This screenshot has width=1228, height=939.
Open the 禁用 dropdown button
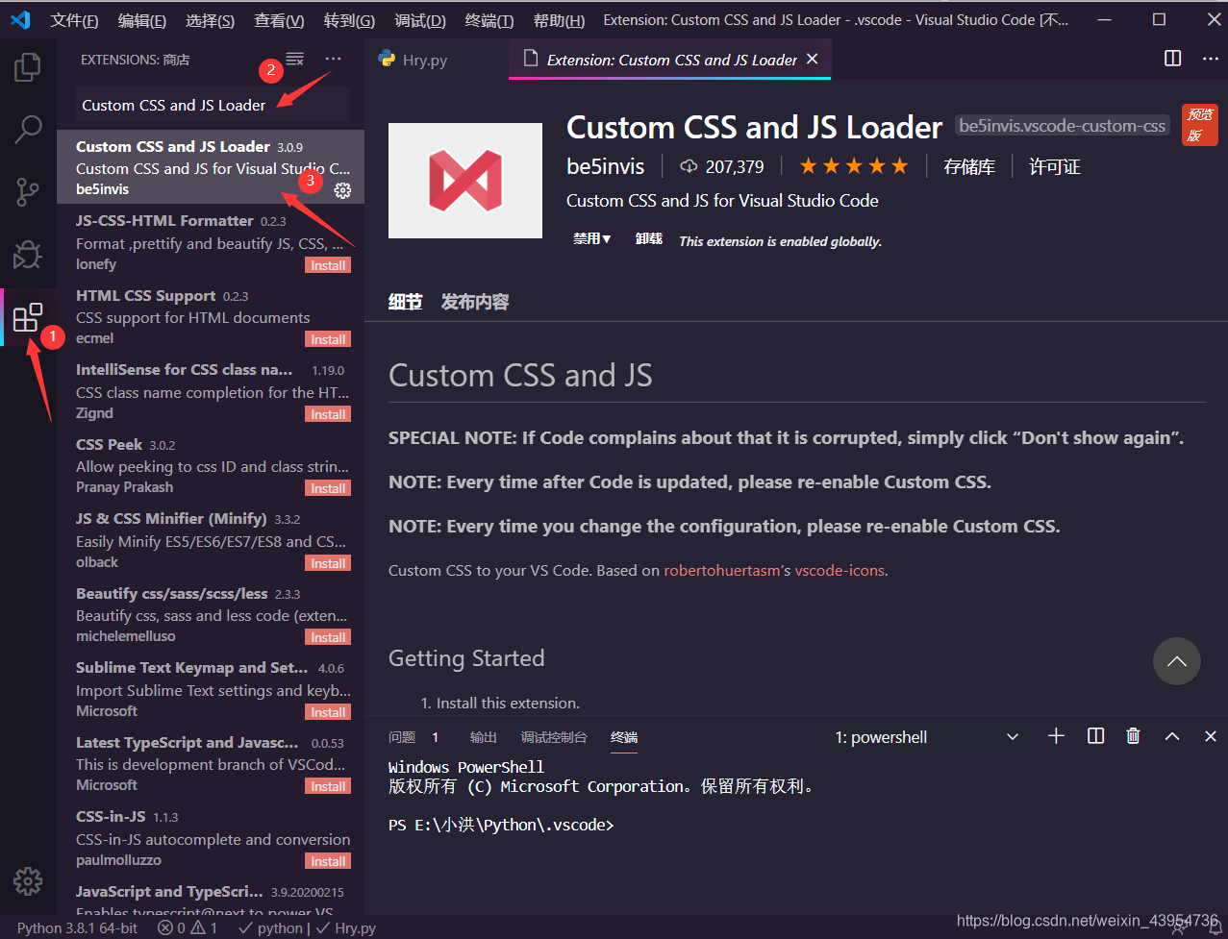[591, 239]
